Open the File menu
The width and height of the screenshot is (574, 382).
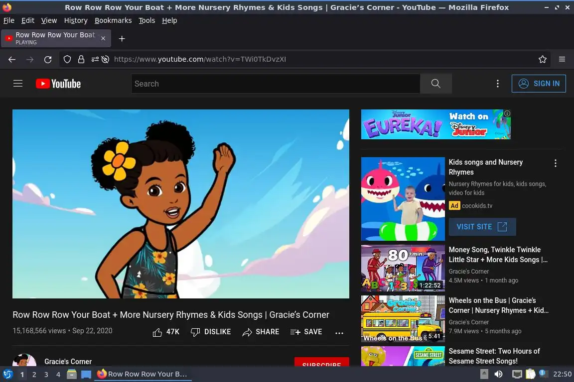click(x=9, y=20)
